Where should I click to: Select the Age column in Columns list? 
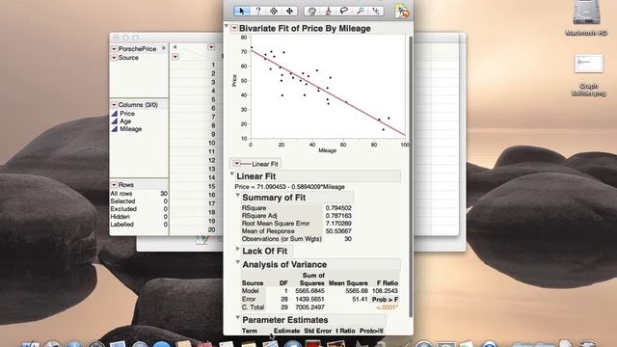pos(125,121)
